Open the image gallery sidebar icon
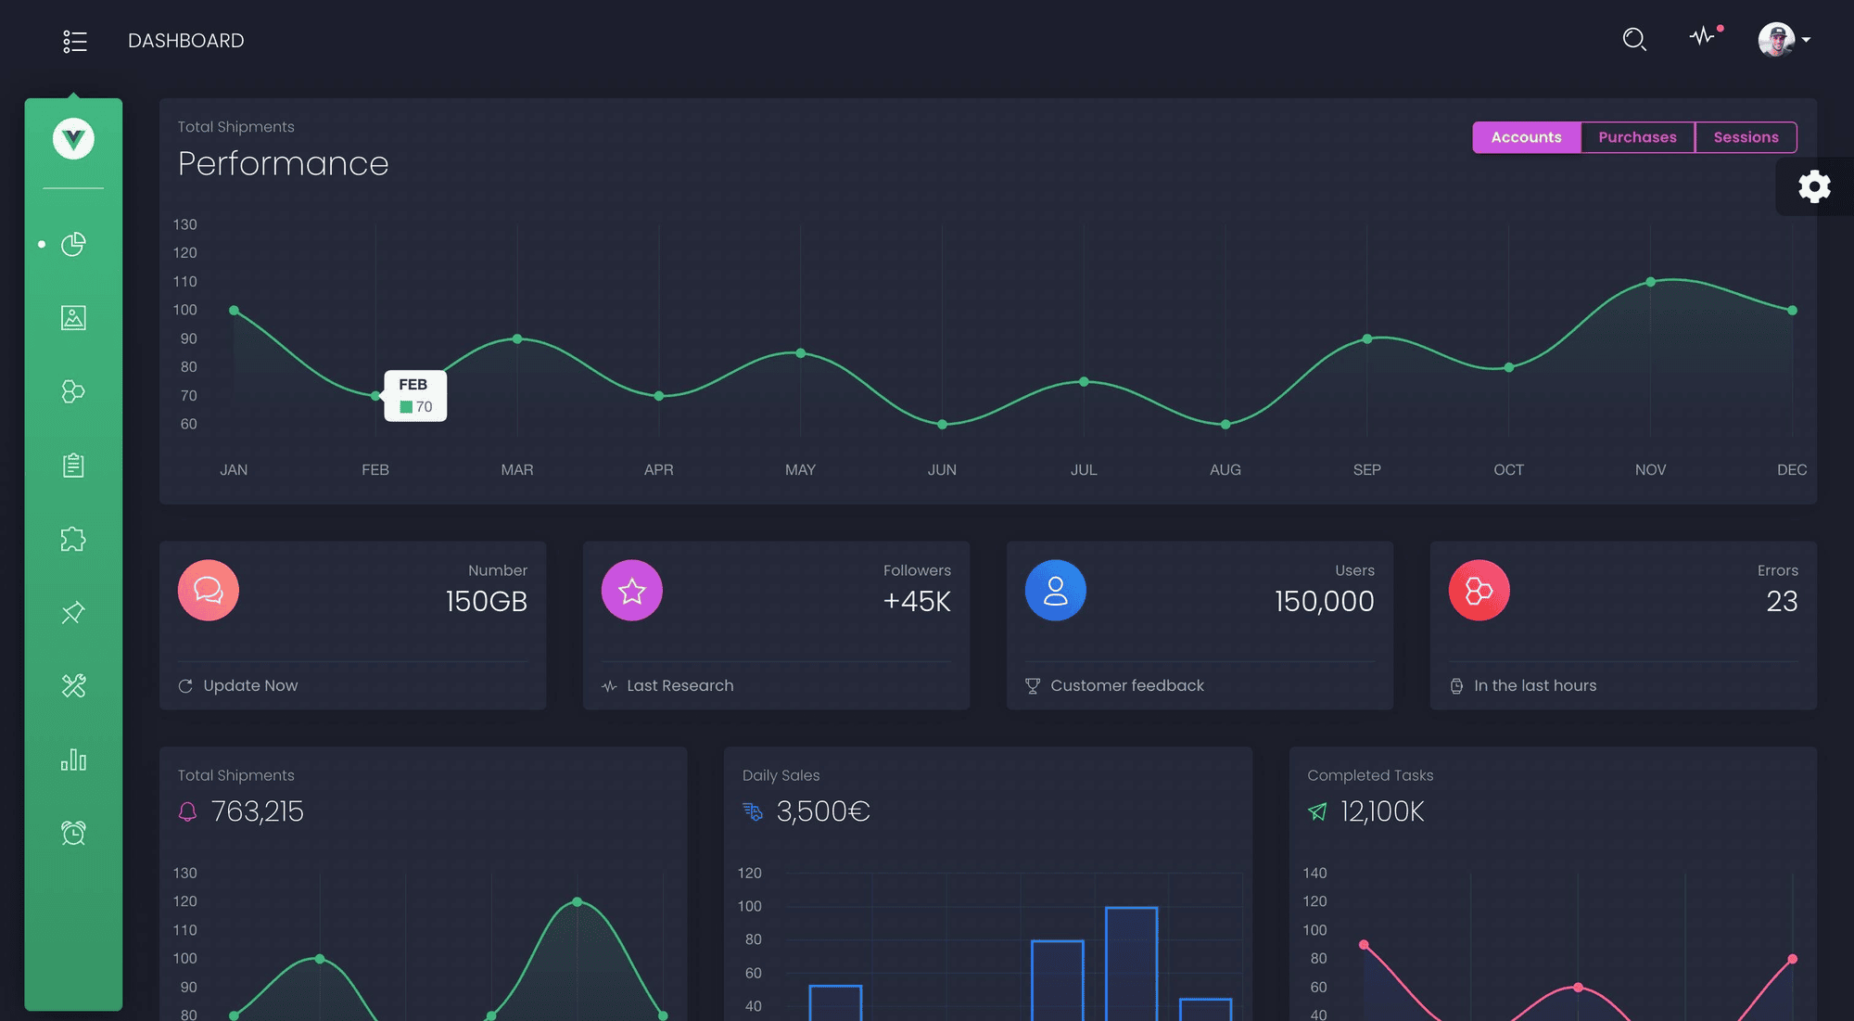Screen dimensions: 1854x1021 73,318
